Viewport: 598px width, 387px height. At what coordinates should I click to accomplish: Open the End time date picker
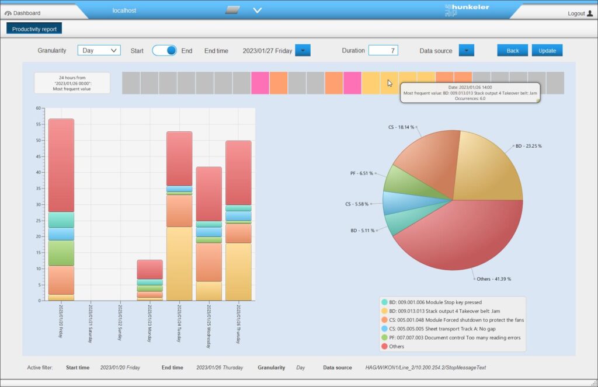pos(303,50)
